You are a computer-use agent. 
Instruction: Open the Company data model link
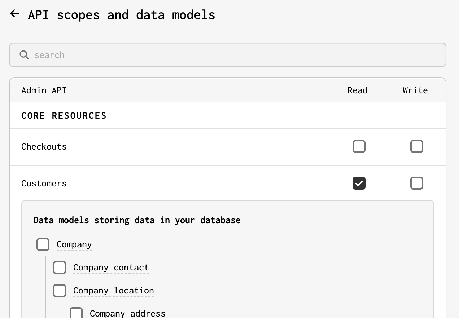click(x=74, y=244)
